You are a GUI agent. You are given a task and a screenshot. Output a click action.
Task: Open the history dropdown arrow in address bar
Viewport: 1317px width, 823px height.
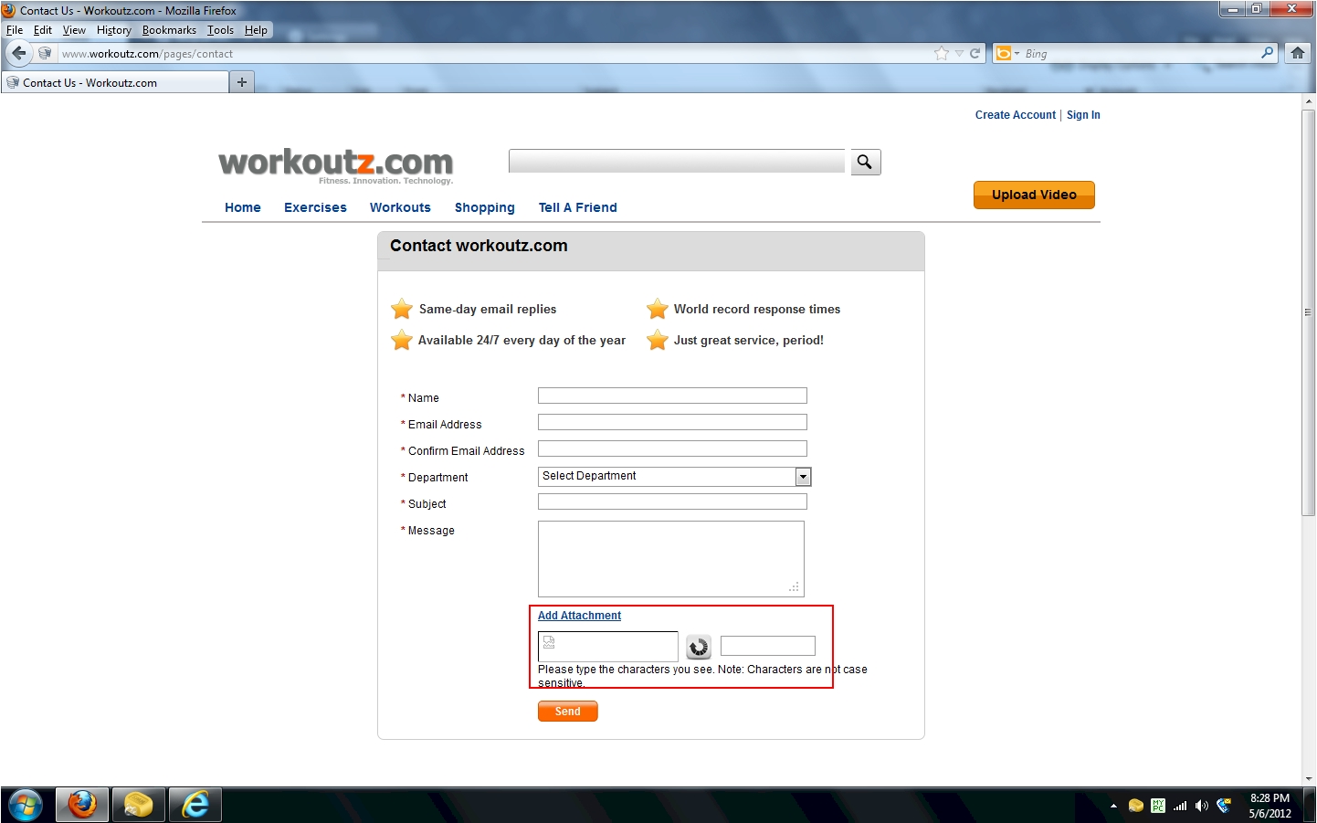959,53
